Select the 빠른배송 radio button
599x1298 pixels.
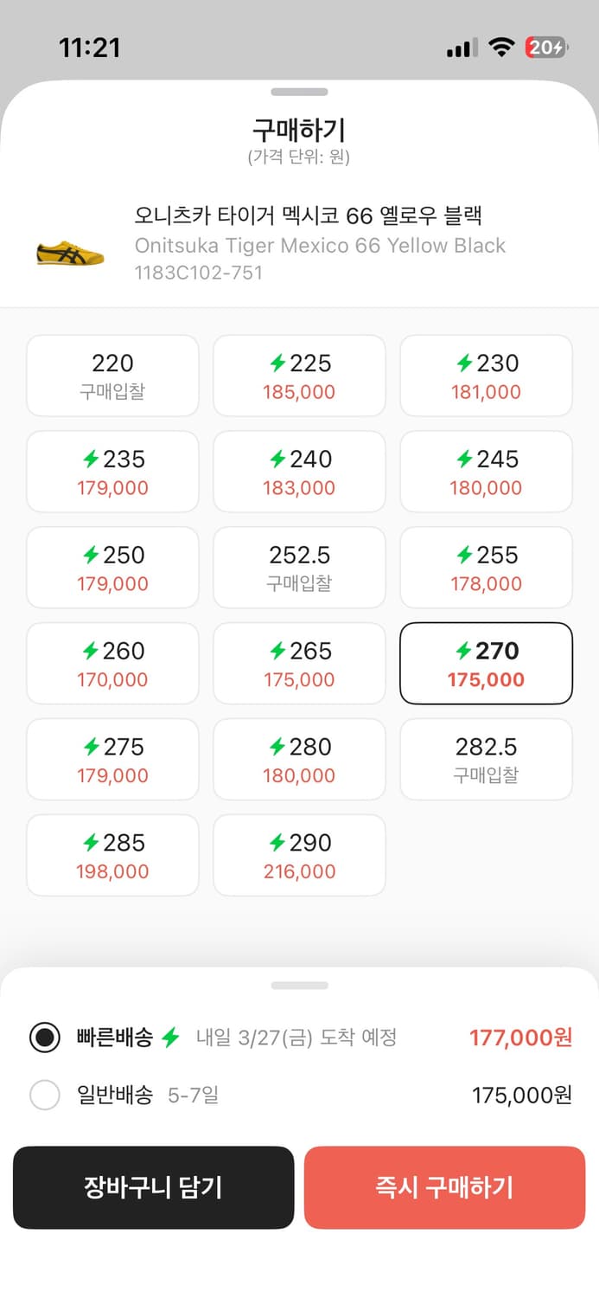[x=45, y=1037]
